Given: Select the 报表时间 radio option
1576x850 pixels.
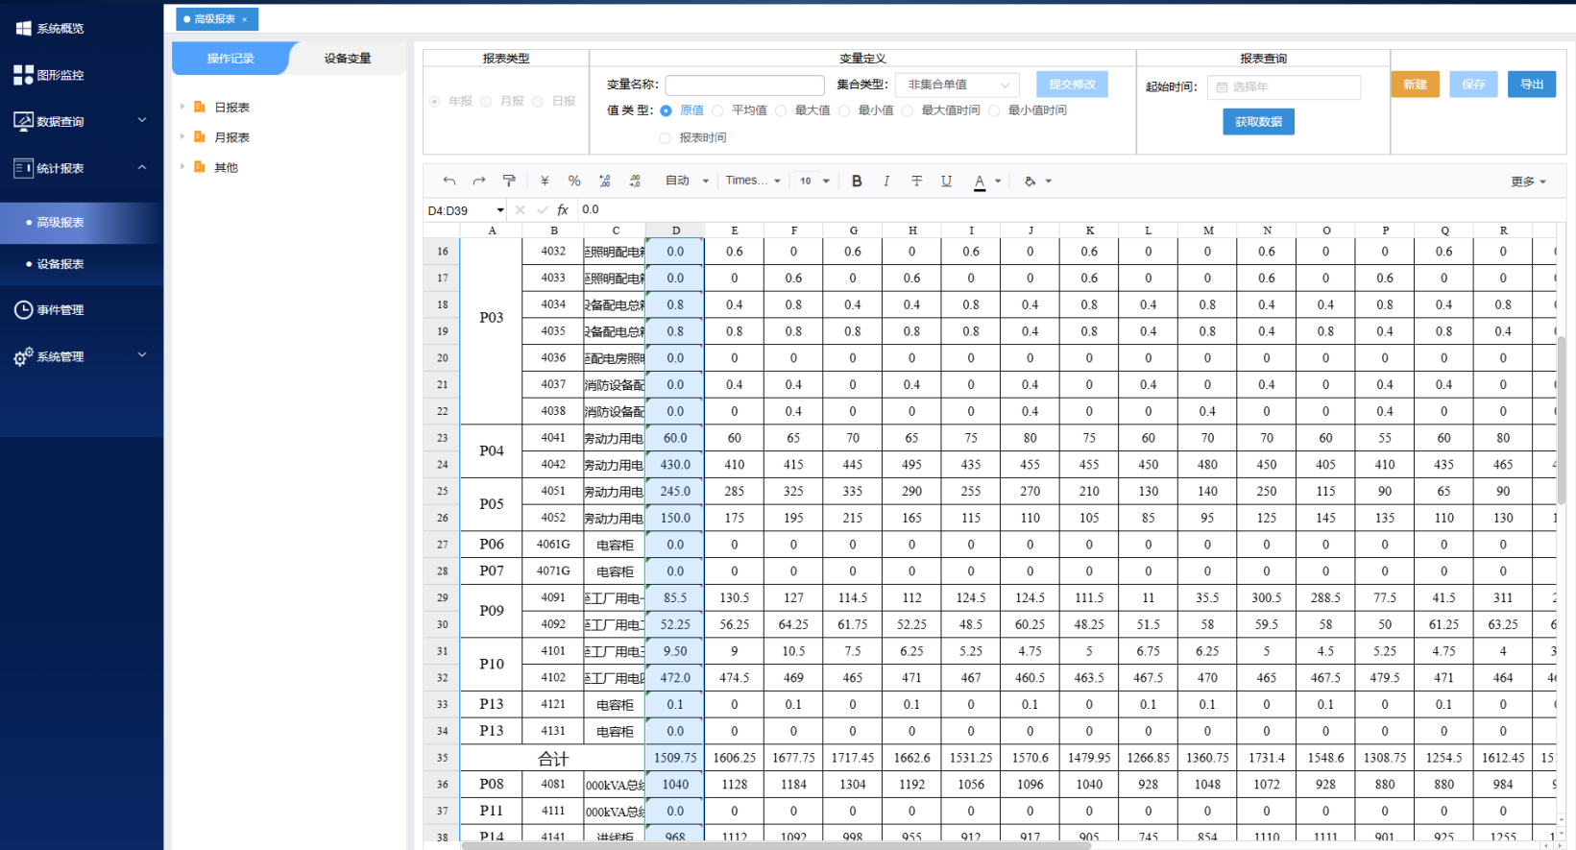Looking at the screenshot, I should pos(666,138).
